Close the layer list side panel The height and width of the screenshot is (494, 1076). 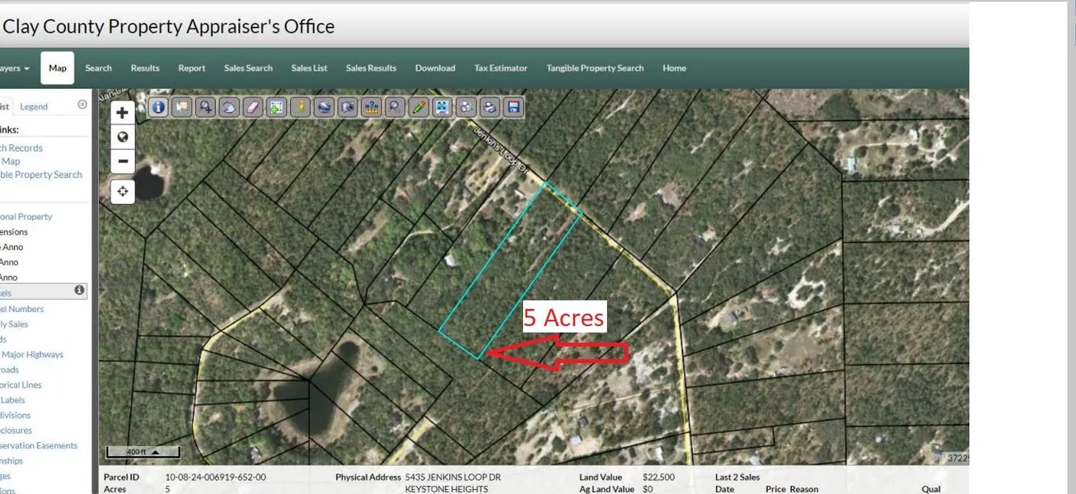[82, 105]
